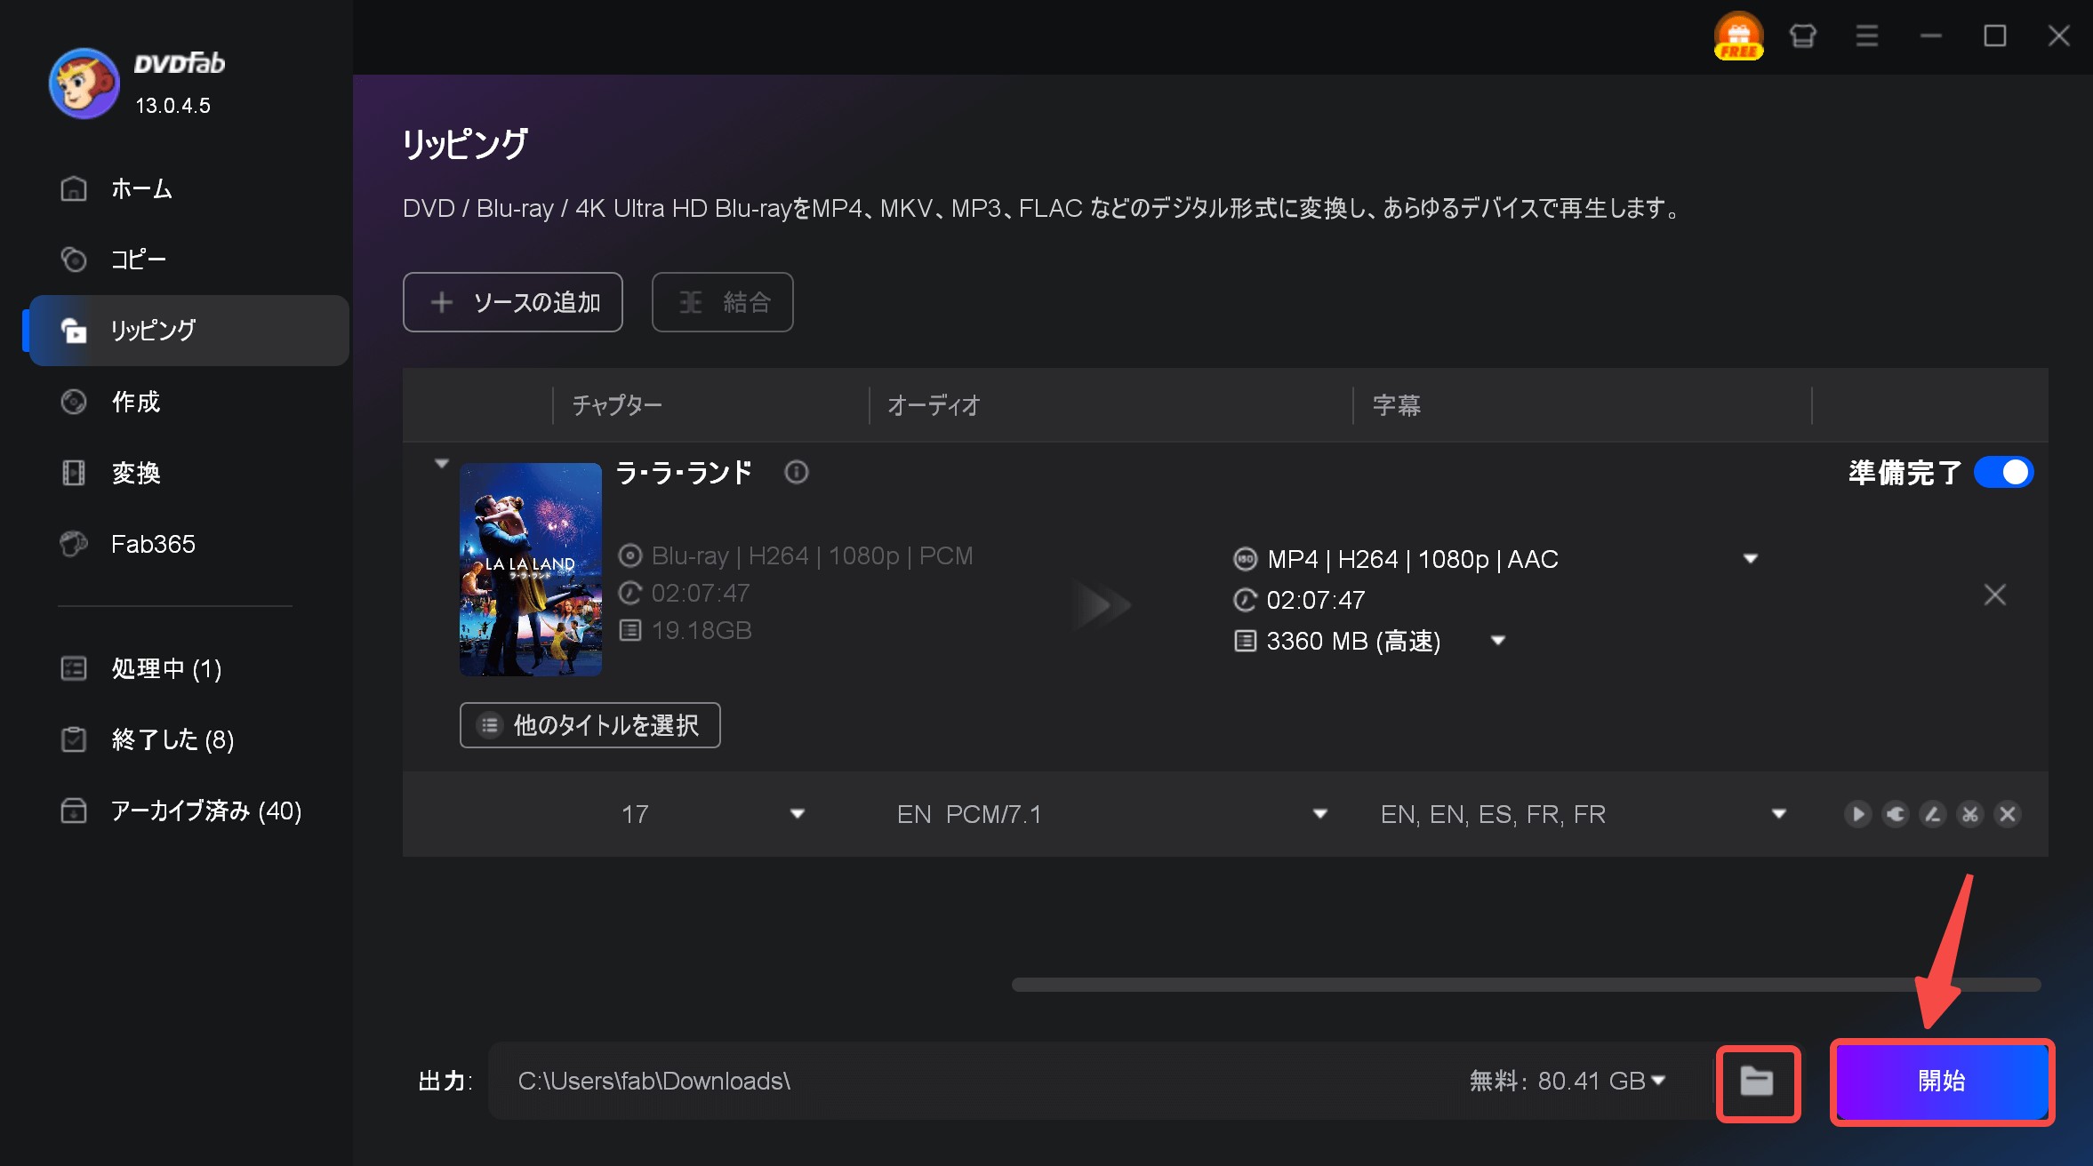Viewport: 2093px width, 1166px height.
Task: Open 作成 module in sidebar
Action: point(188,402)
